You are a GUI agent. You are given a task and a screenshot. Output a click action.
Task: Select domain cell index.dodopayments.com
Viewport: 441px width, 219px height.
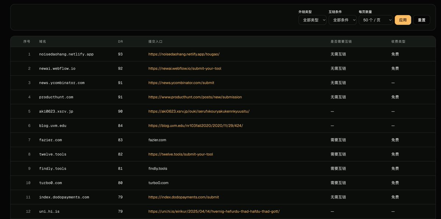click(x=64, y=197)
